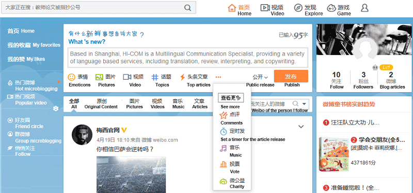Open the stadium image in Messi post
Viewport: 413px width, 193px height.
coord(131,174)
